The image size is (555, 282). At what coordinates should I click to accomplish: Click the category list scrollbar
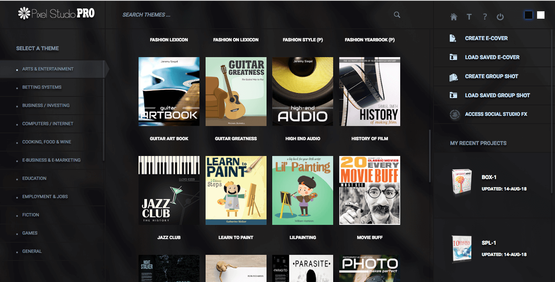[104, 120]
